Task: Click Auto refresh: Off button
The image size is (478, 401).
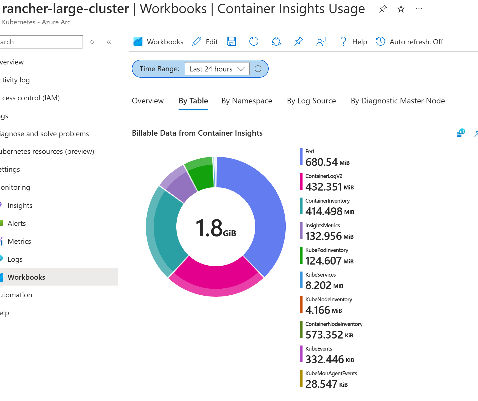Action: [x=409, y=42]
